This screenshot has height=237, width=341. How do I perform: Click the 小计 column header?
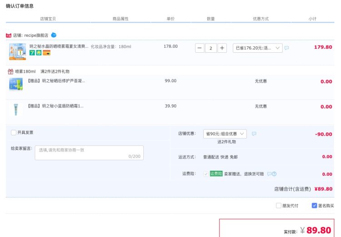pyautogui.click(x=312, y=19)
